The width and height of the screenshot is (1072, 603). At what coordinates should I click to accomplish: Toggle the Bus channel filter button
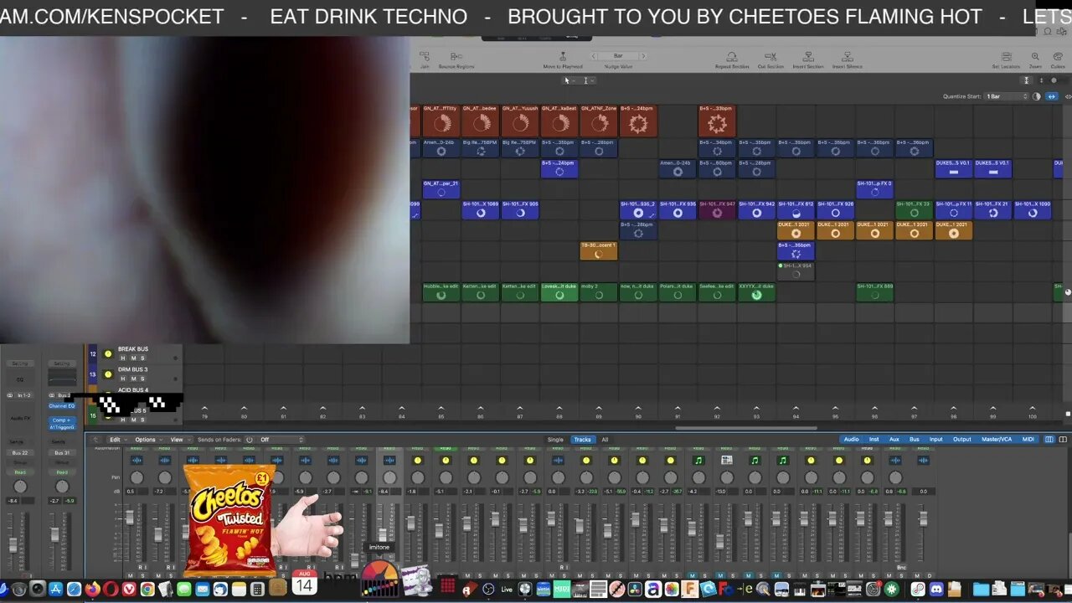click(x=915, y=440)
